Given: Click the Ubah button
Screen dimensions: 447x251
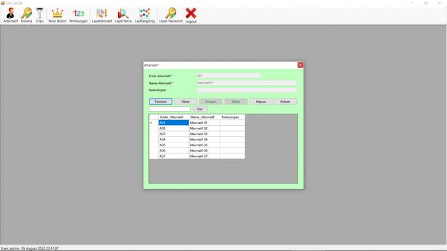Looking at the screenshot, I should click(186, 102).
